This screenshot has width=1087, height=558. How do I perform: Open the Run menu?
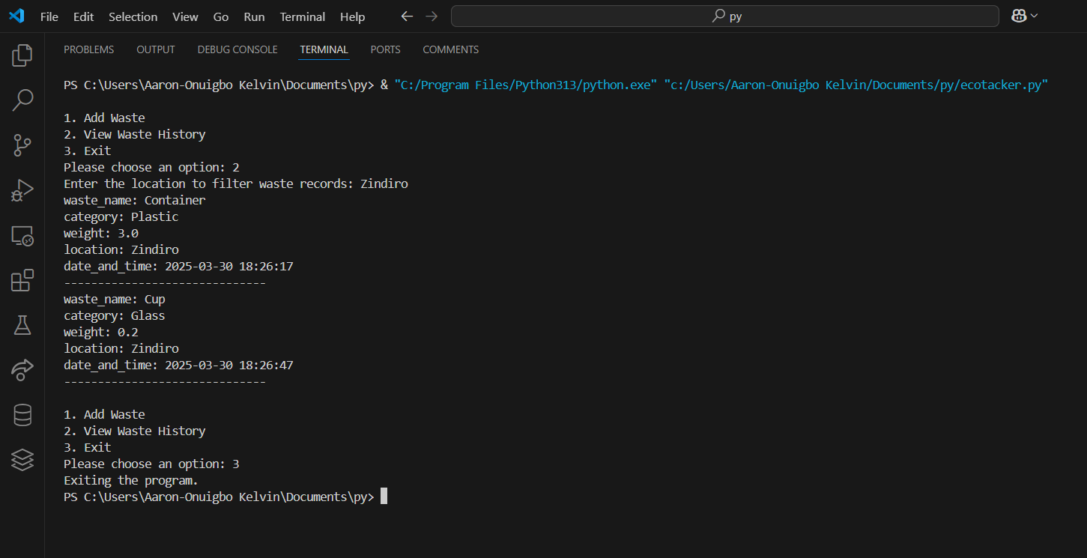tap(255, 16)
